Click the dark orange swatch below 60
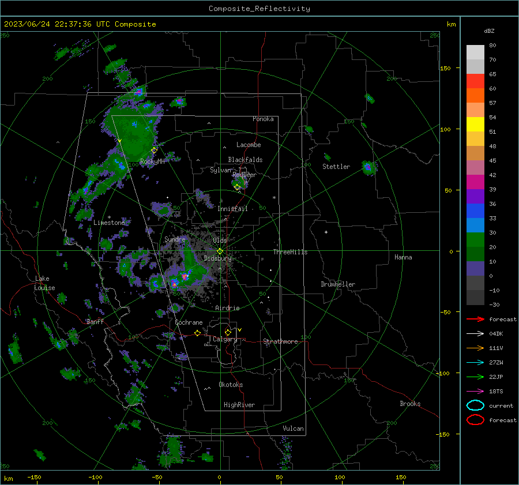 475,95
